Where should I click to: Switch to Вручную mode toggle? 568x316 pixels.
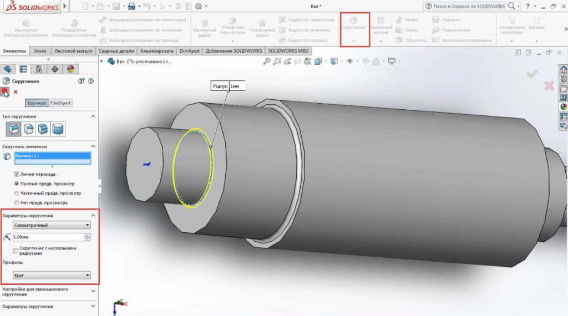click(x=37, y=103)
